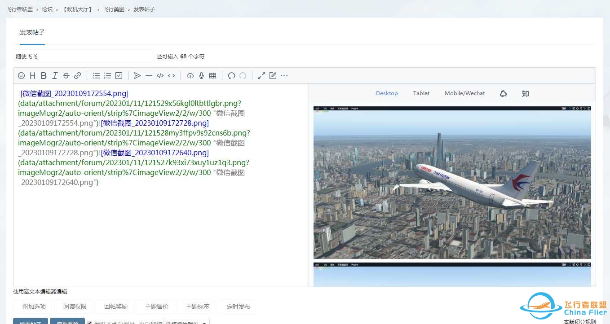This screenshot has width=610, height=324.
Task: Toggle fullscreen editing mode
Action: [261, 75]
